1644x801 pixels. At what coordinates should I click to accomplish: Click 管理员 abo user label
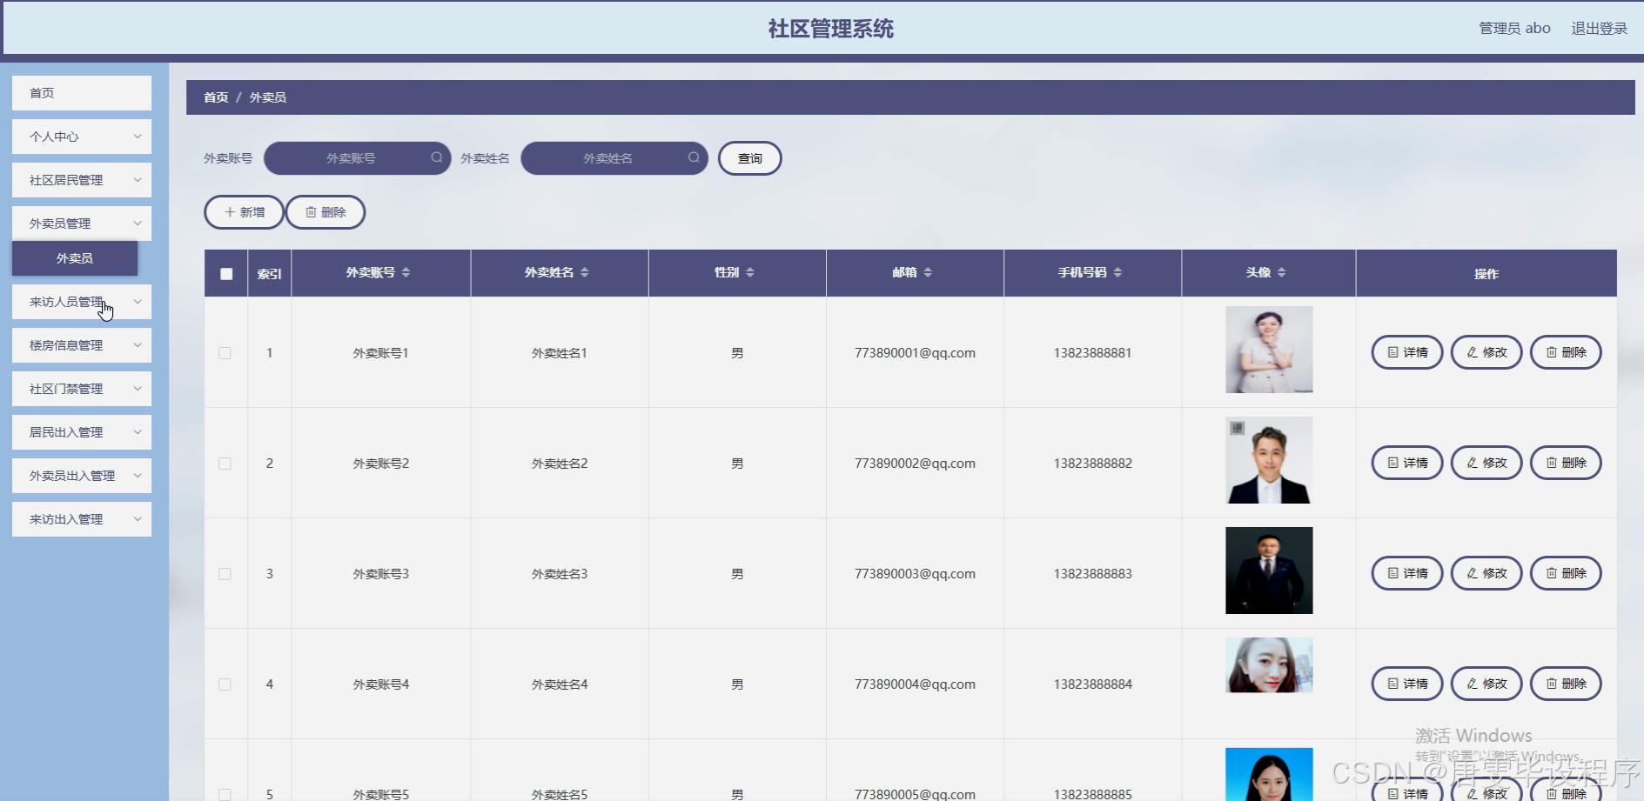(x=1514, y=28)
